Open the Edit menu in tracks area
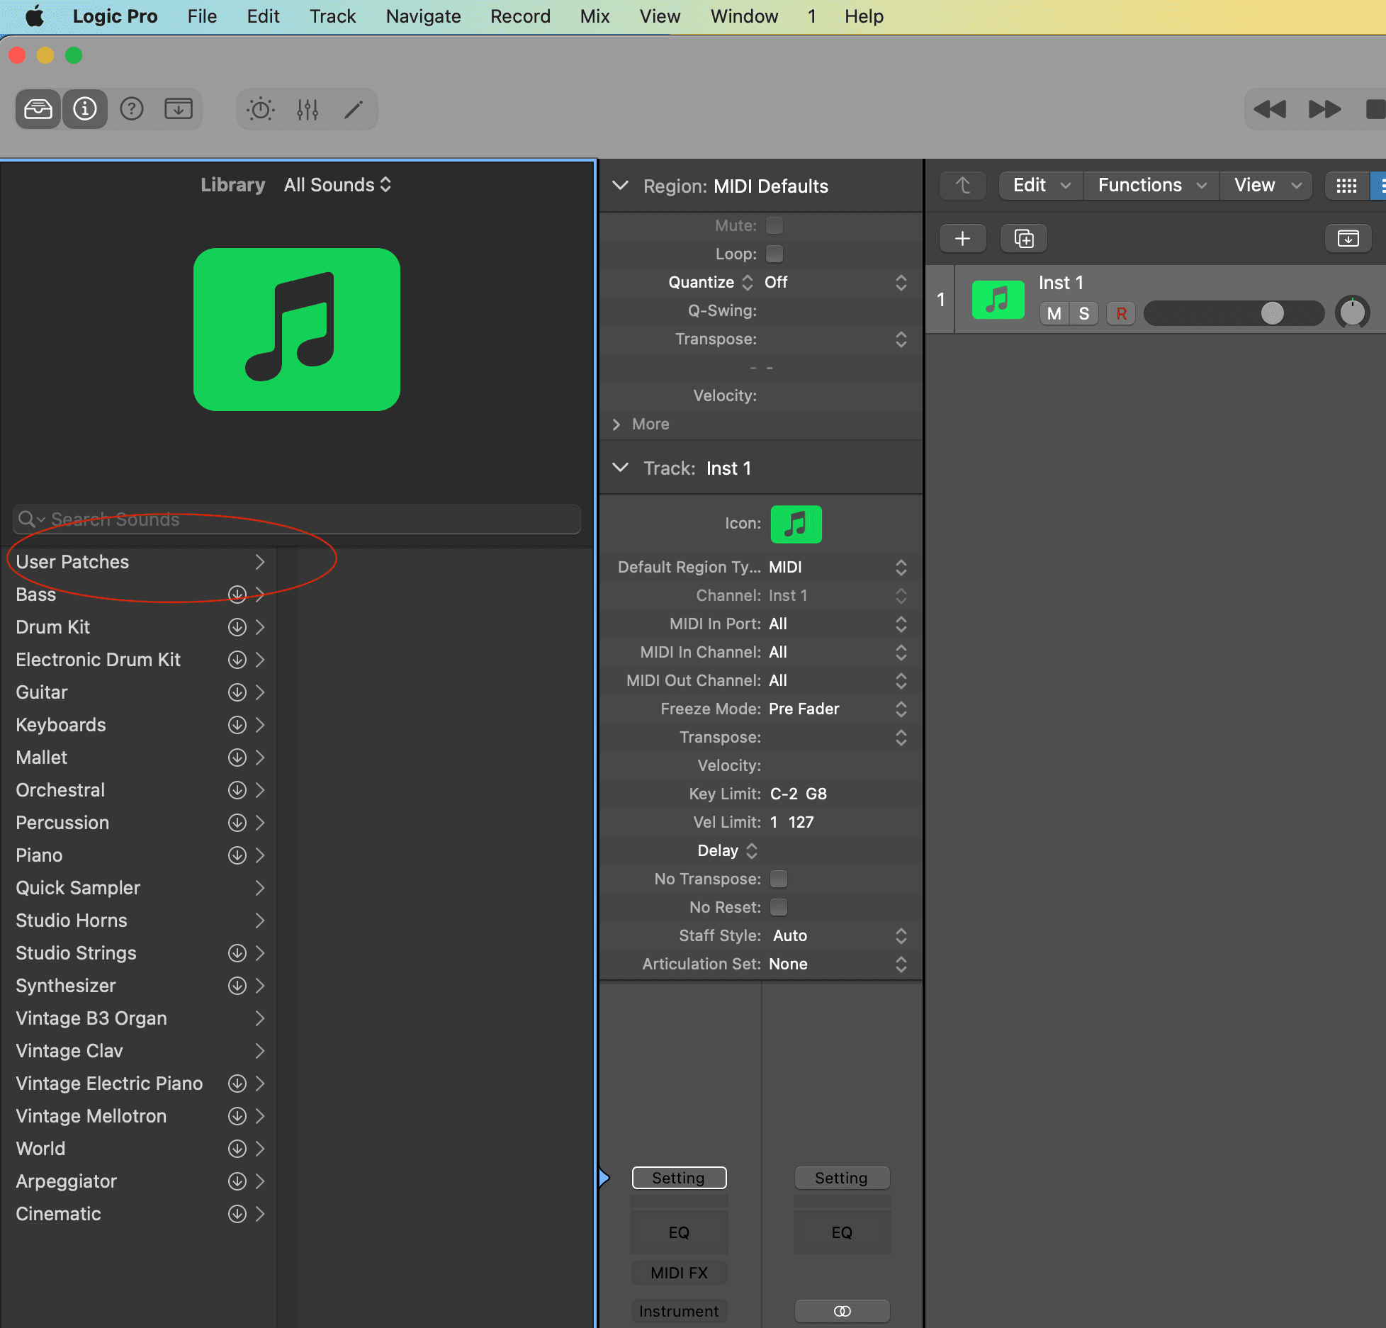This screenshot has width=1386, height=1328. coord(1041,186)
